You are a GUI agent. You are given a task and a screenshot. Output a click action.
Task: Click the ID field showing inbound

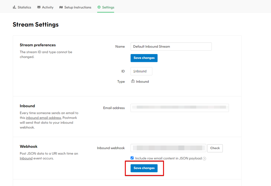[x=141, y=71]
